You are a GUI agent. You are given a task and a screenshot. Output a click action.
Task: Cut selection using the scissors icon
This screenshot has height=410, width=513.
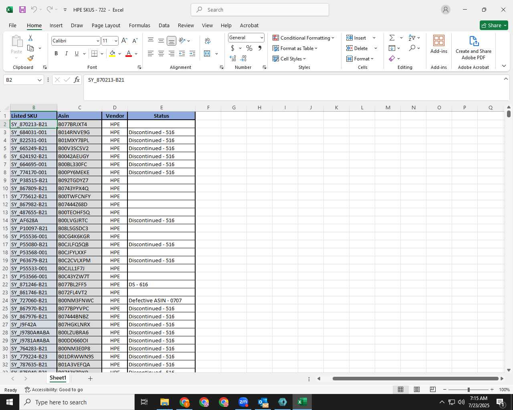30,38
